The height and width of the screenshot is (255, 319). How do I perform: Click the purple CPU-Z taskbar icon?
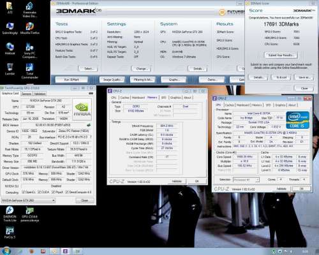click(65, 251)
